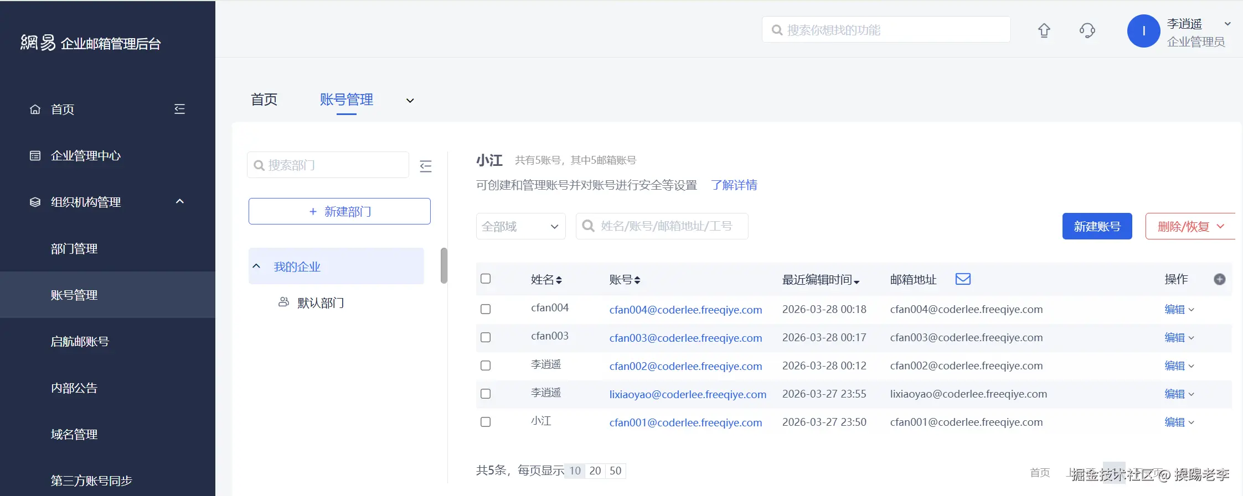Add columns with the plus circle icon
The height and width of the screenshot is (496, 1243).
[x=1219, y=279]
